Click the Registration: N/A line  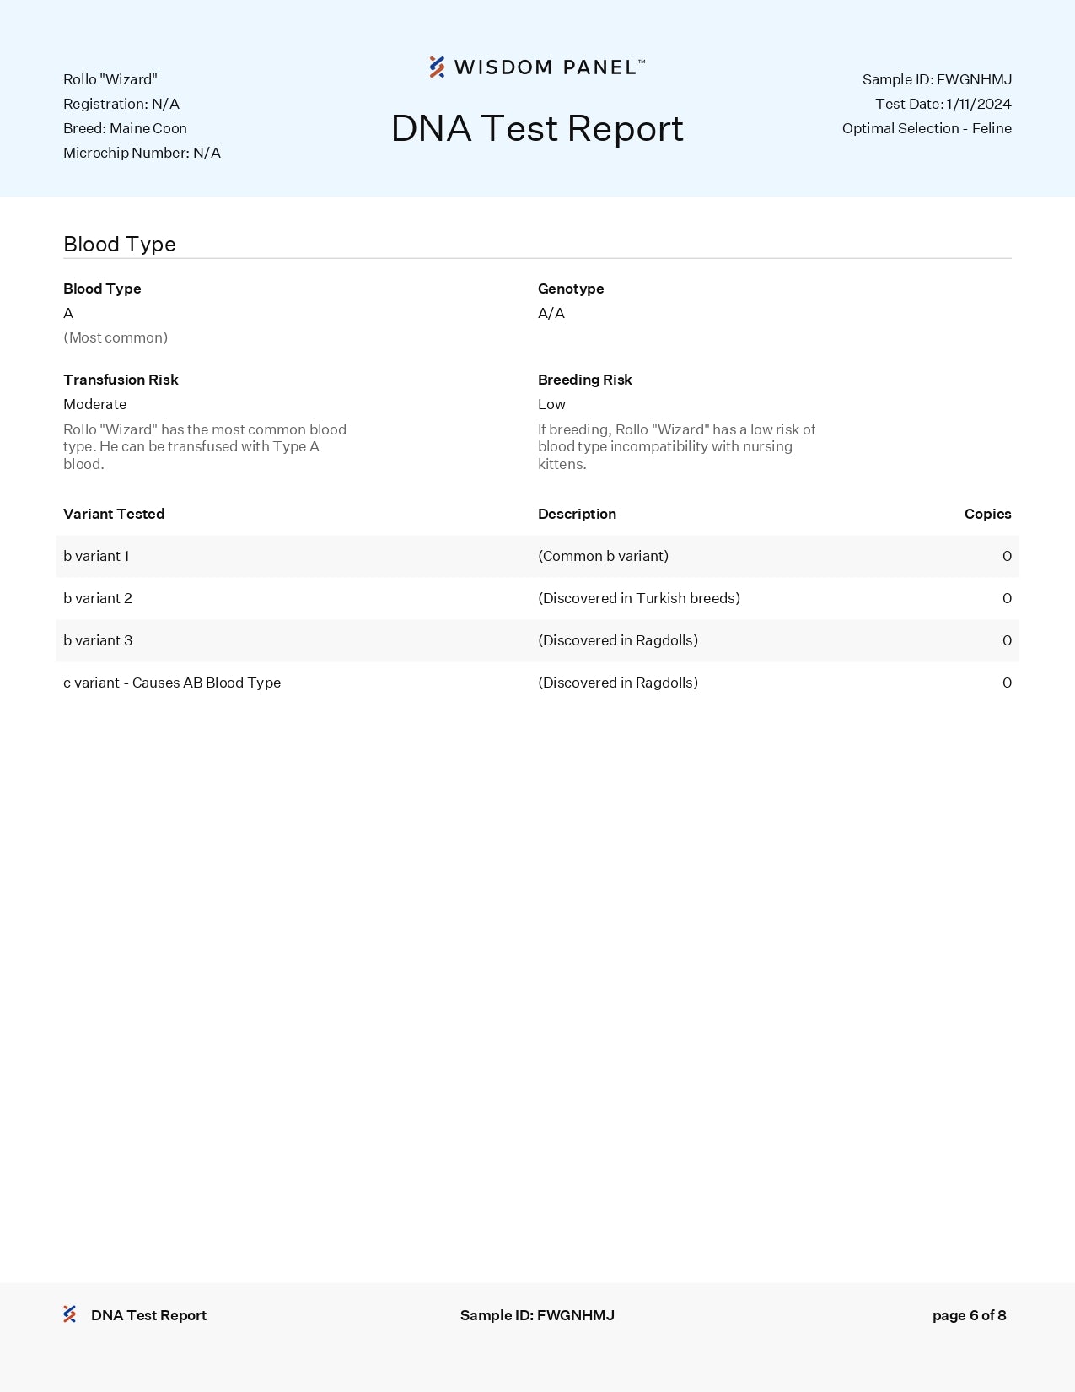click(121, 104)
